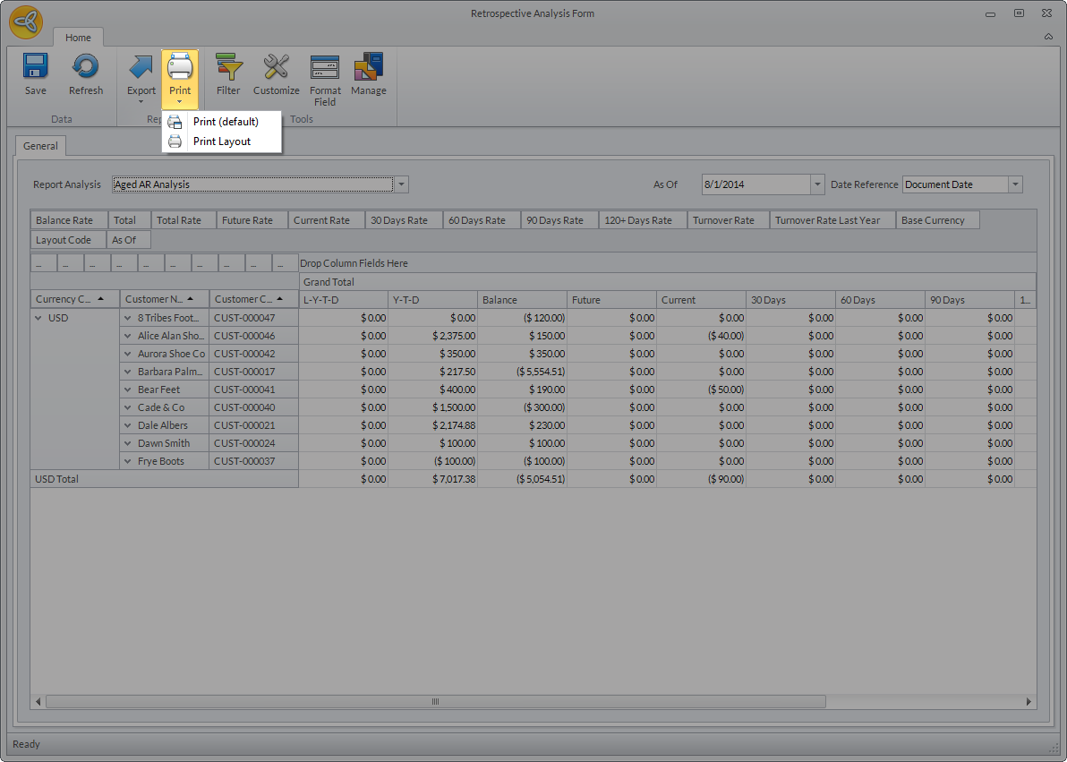
Task: Click the Save icon in ribbon
Action: (36, 68)
